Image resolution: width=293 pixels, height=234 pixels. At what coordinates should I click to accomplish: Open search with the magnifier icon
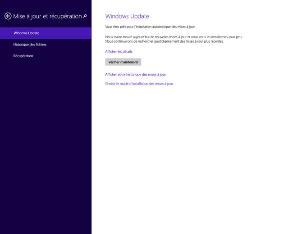pos(85,16)
